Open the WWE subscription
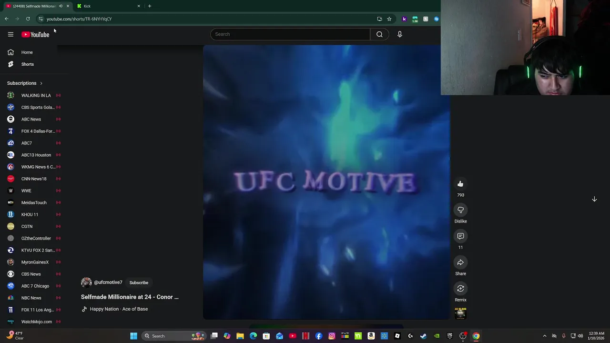610x343 pixels. pos(33,191)
